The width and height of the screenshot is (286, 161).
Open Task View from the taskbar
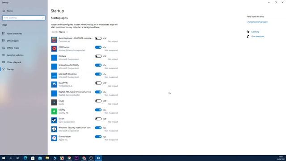tap(18, 158)
